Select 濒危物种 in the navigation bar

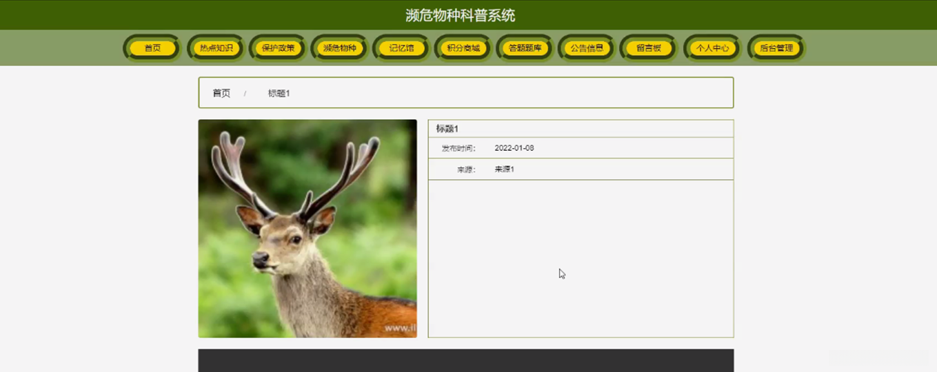340,48
